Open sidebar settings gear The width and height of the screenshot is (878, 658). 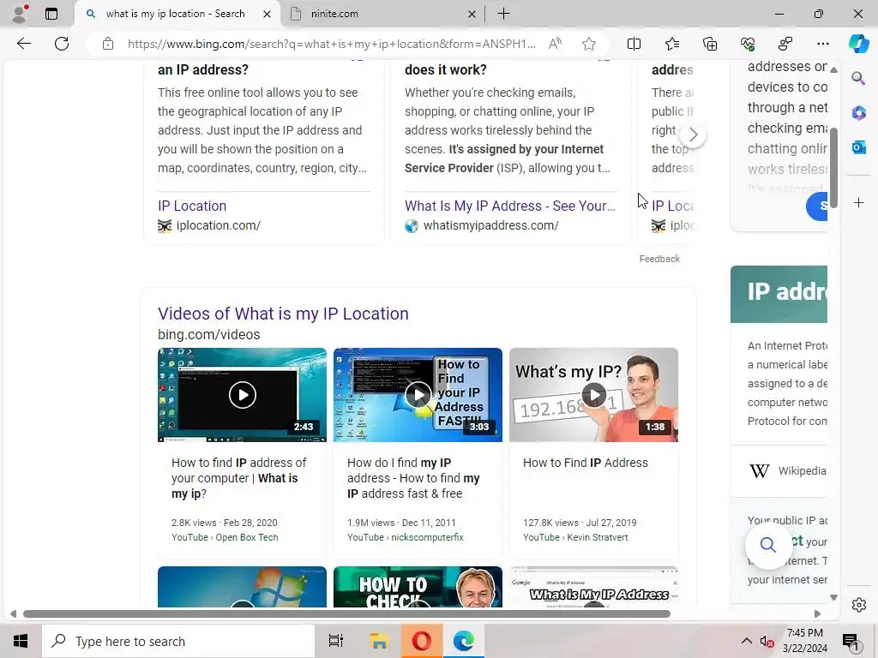(858, 605)
